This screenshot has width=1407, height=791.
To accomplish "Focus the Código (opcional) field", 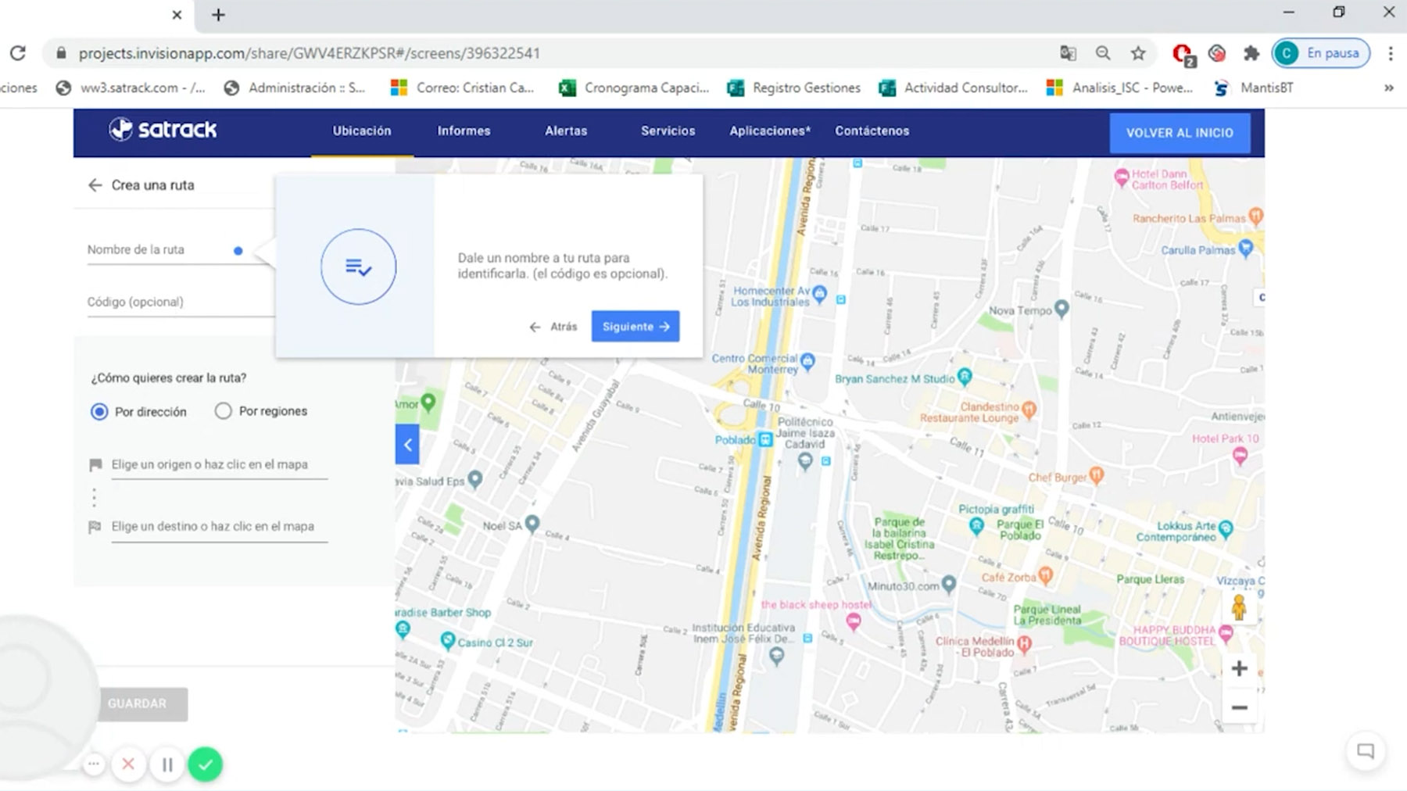I will point(180,302).
